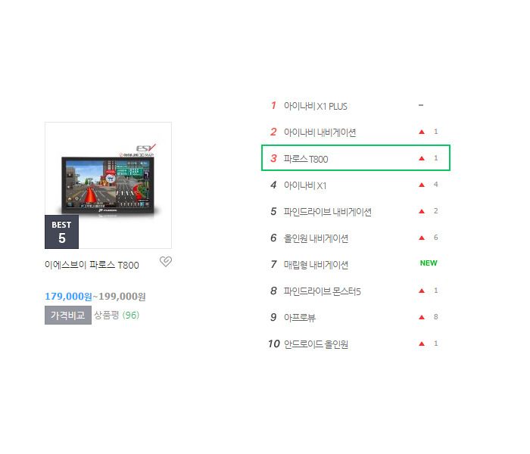Select rank 8 파인드라이브 몬스터5
This screenshot has width=530, height=454.
tap(356, 291)
